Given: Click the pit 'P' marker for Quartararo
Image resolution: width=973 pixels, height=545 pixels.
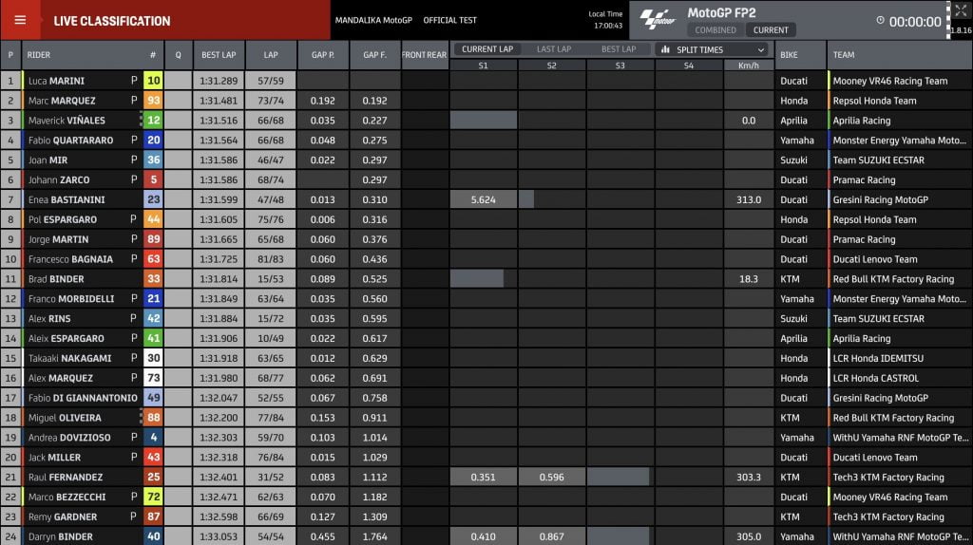Looking at the screenshot, I should tap(134, 141).
